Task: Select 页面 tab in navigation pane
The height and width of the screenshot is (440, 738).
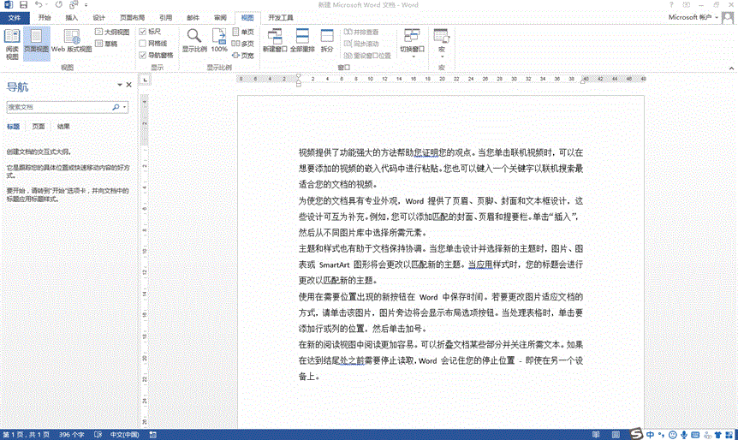Action: point(39,126)
